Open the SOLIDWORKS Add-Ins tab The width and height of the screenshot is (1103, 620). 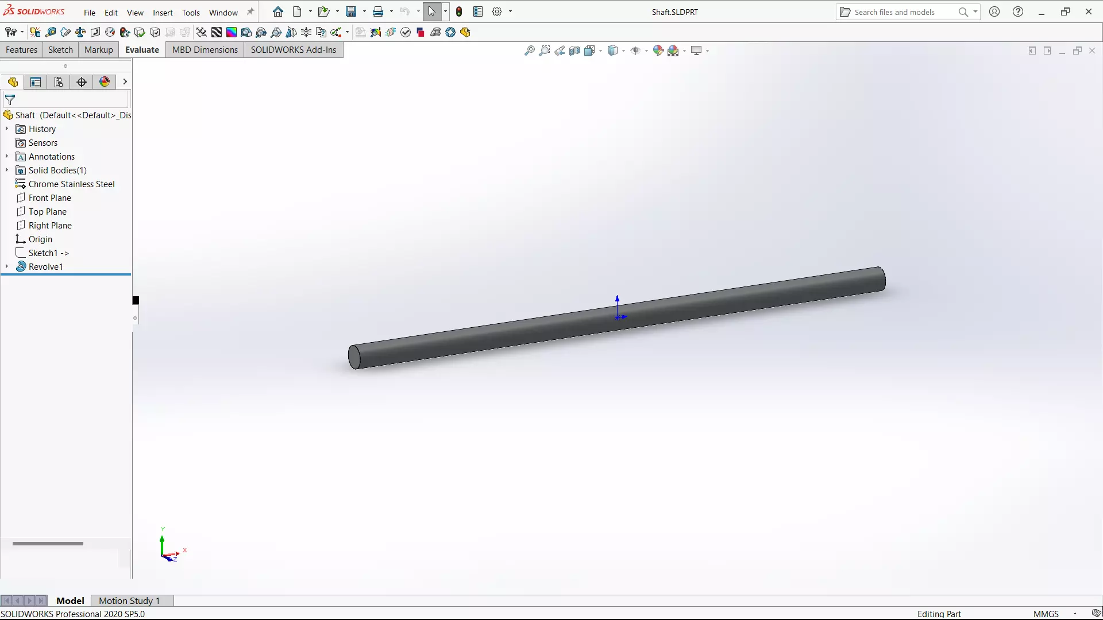(x=294, y=50)
